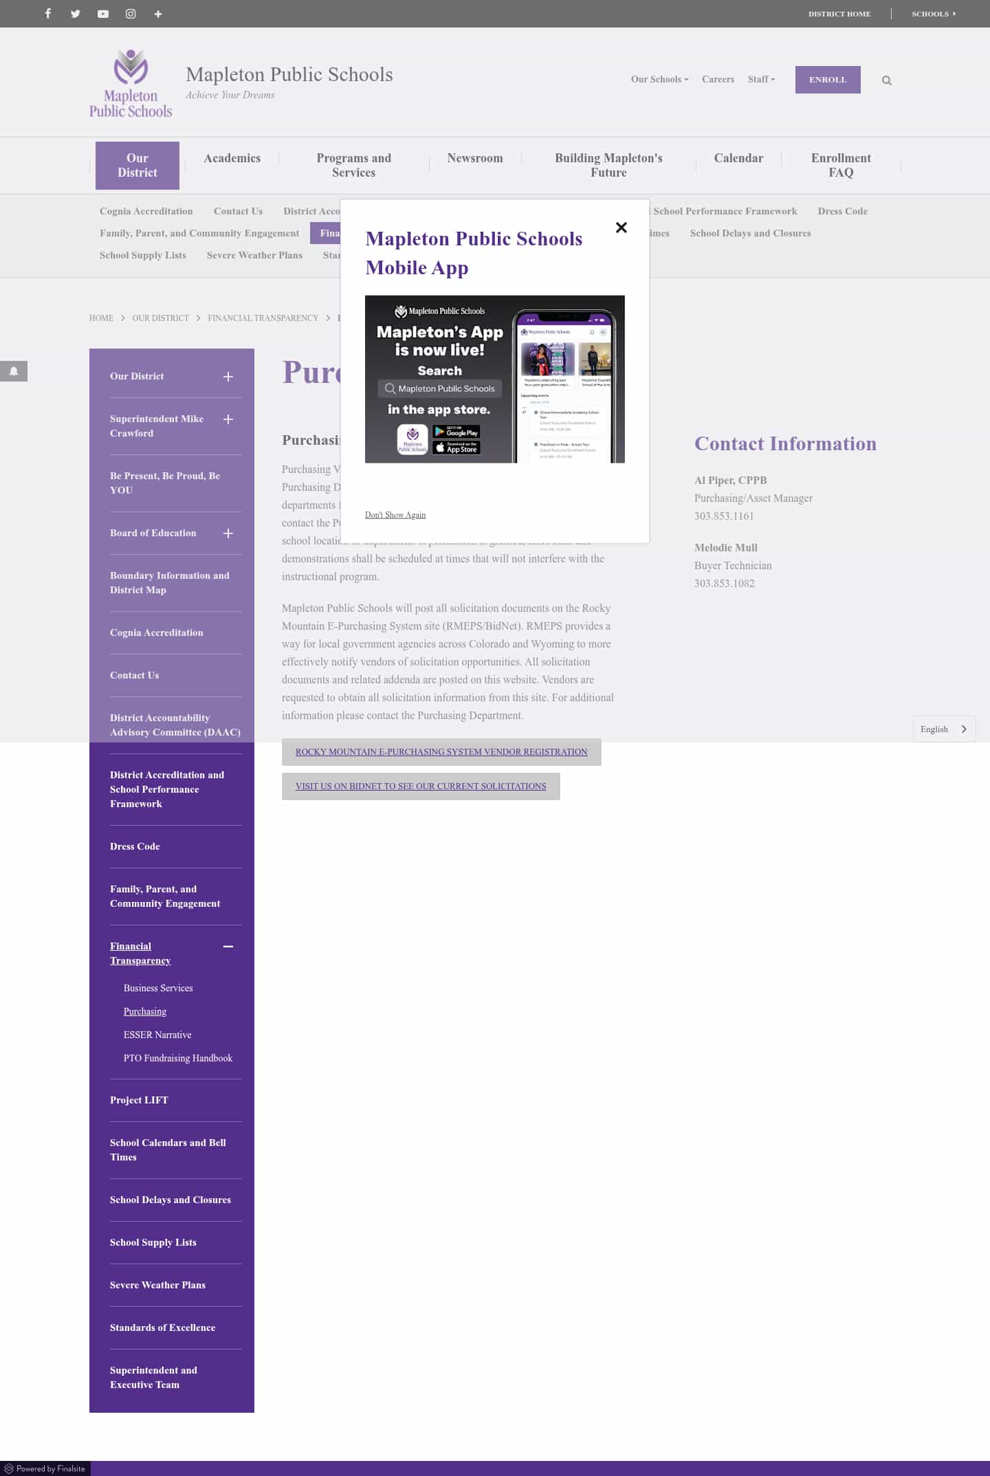Open the Instagram social icon
The width and height of the screenshot is (990, 1476).
point(131,14)
